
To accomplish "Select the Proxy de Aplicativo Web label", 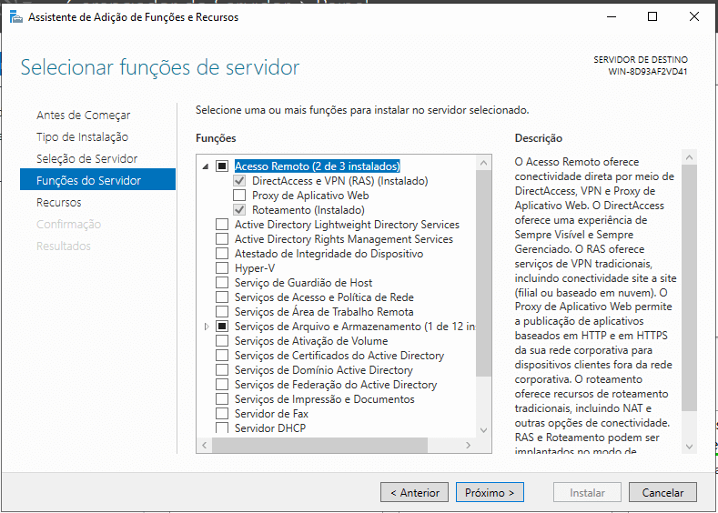I will [310, 196].
